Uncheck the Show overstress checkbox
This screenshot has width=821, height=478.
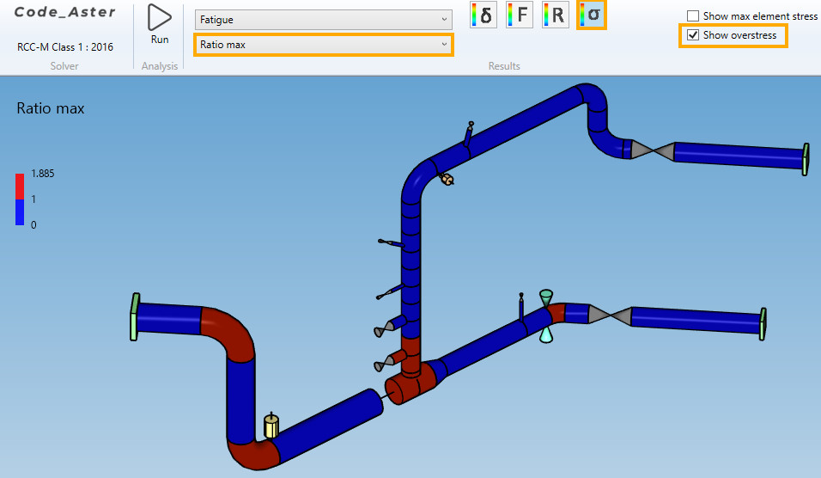[693, 35]
